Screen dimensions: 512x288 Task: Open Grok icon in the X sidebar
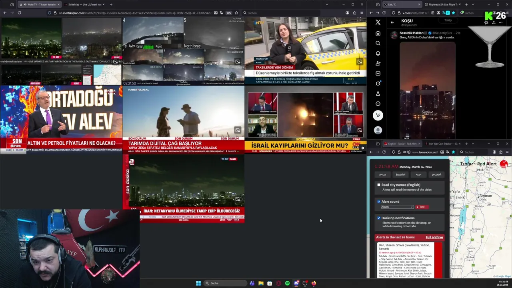(x=378, y=83)
